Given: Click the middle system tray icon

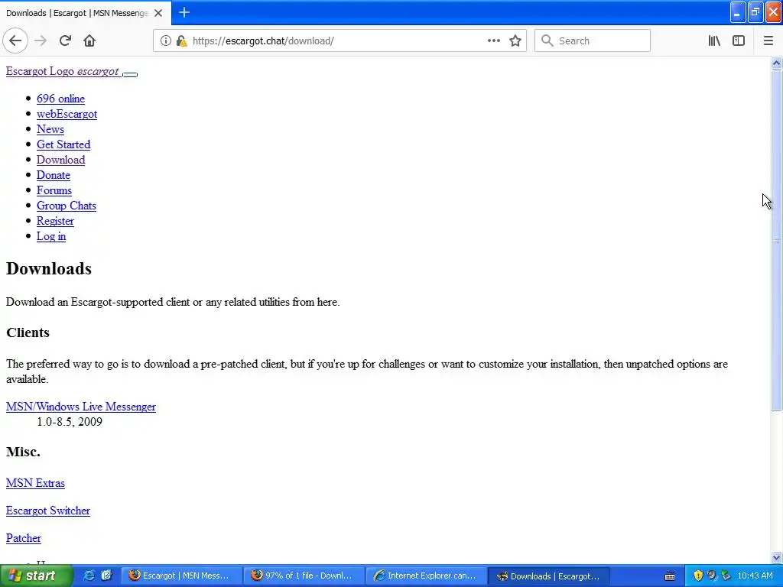Looking at the screenshot, I should pos(712,576).
